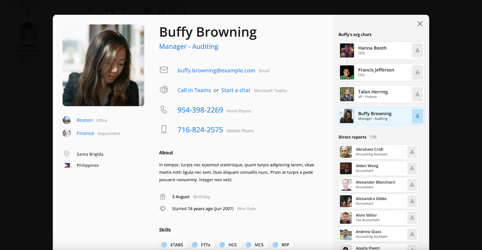Click Start a chat link
The height and width of the screenshot is (250, 482).
coord(236,90)
